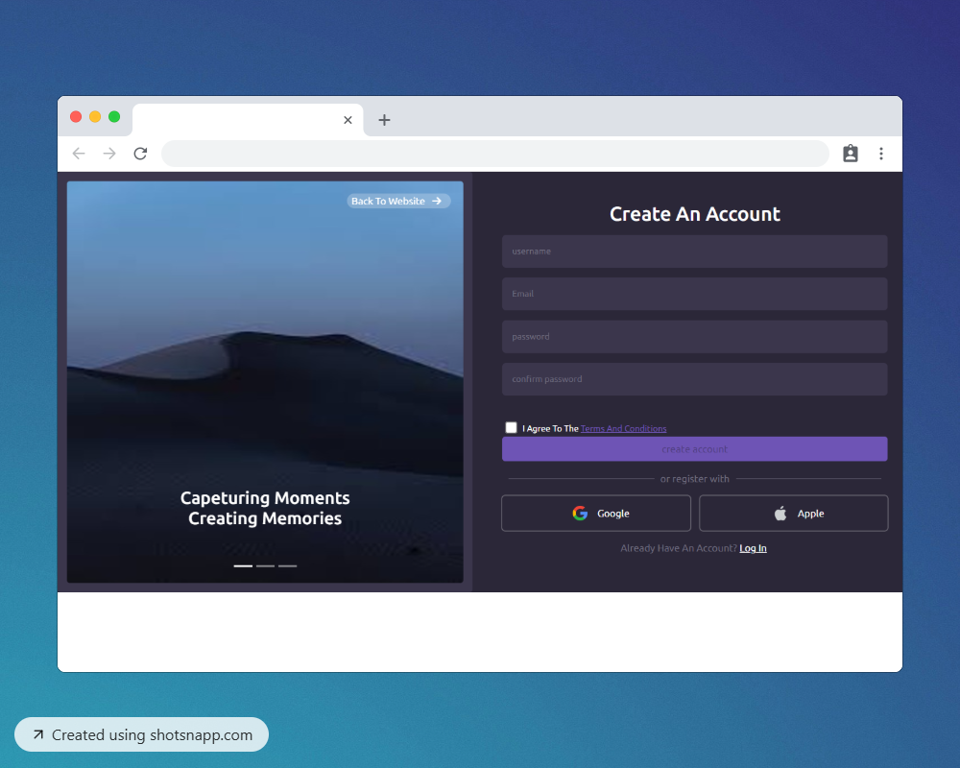Register with Google

click(596, 514)
